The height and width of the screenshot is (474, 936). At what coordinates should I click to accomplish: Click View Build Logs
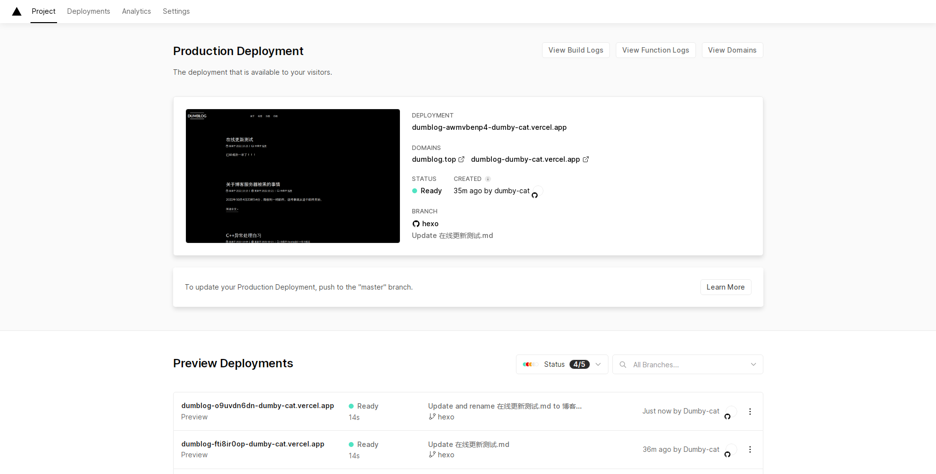click(x=575, y=50)
